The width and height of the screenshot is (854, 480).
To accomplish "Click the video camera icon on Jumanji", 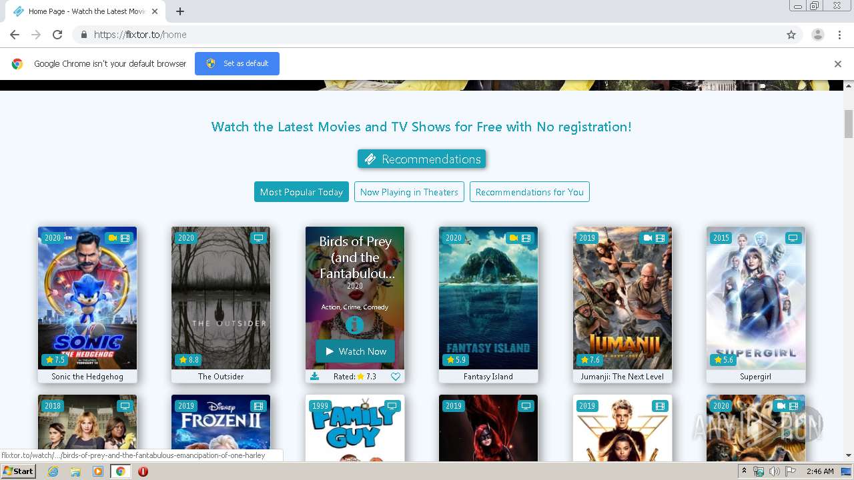I will pos(647,238).
